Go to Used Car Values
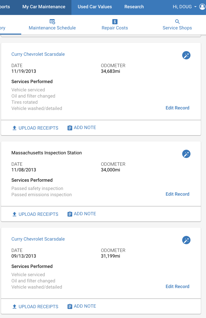The height and width of the screenshot is (318, 206). [95, 7]
